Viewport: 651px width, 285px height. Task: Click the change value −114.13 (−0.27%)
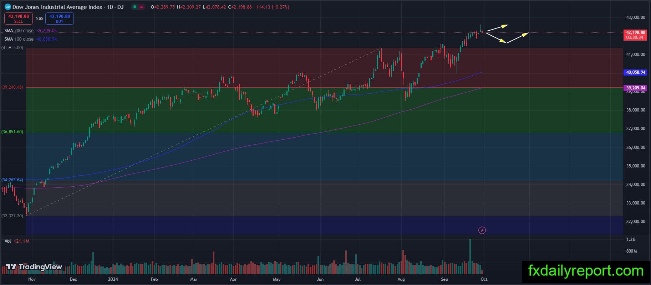click(x=271, y=7)
